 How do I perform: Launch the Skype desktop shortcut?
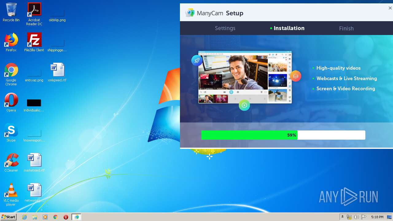pos(11,133)
